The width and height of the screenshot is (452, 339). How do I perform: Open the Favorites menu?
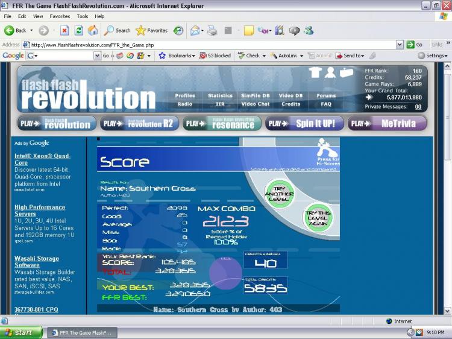(60, 16)
